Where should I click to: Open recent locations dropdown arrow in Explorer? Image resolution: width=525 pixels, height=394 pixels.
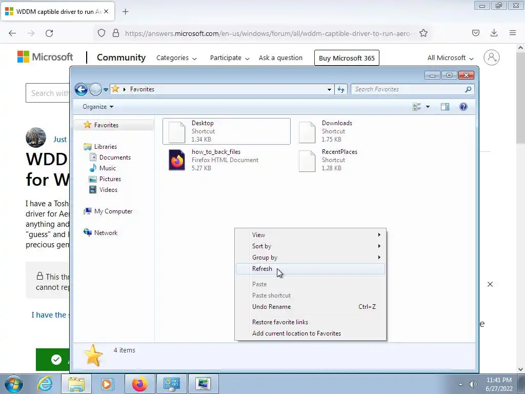pyautogui.click(x=106, y=89)
